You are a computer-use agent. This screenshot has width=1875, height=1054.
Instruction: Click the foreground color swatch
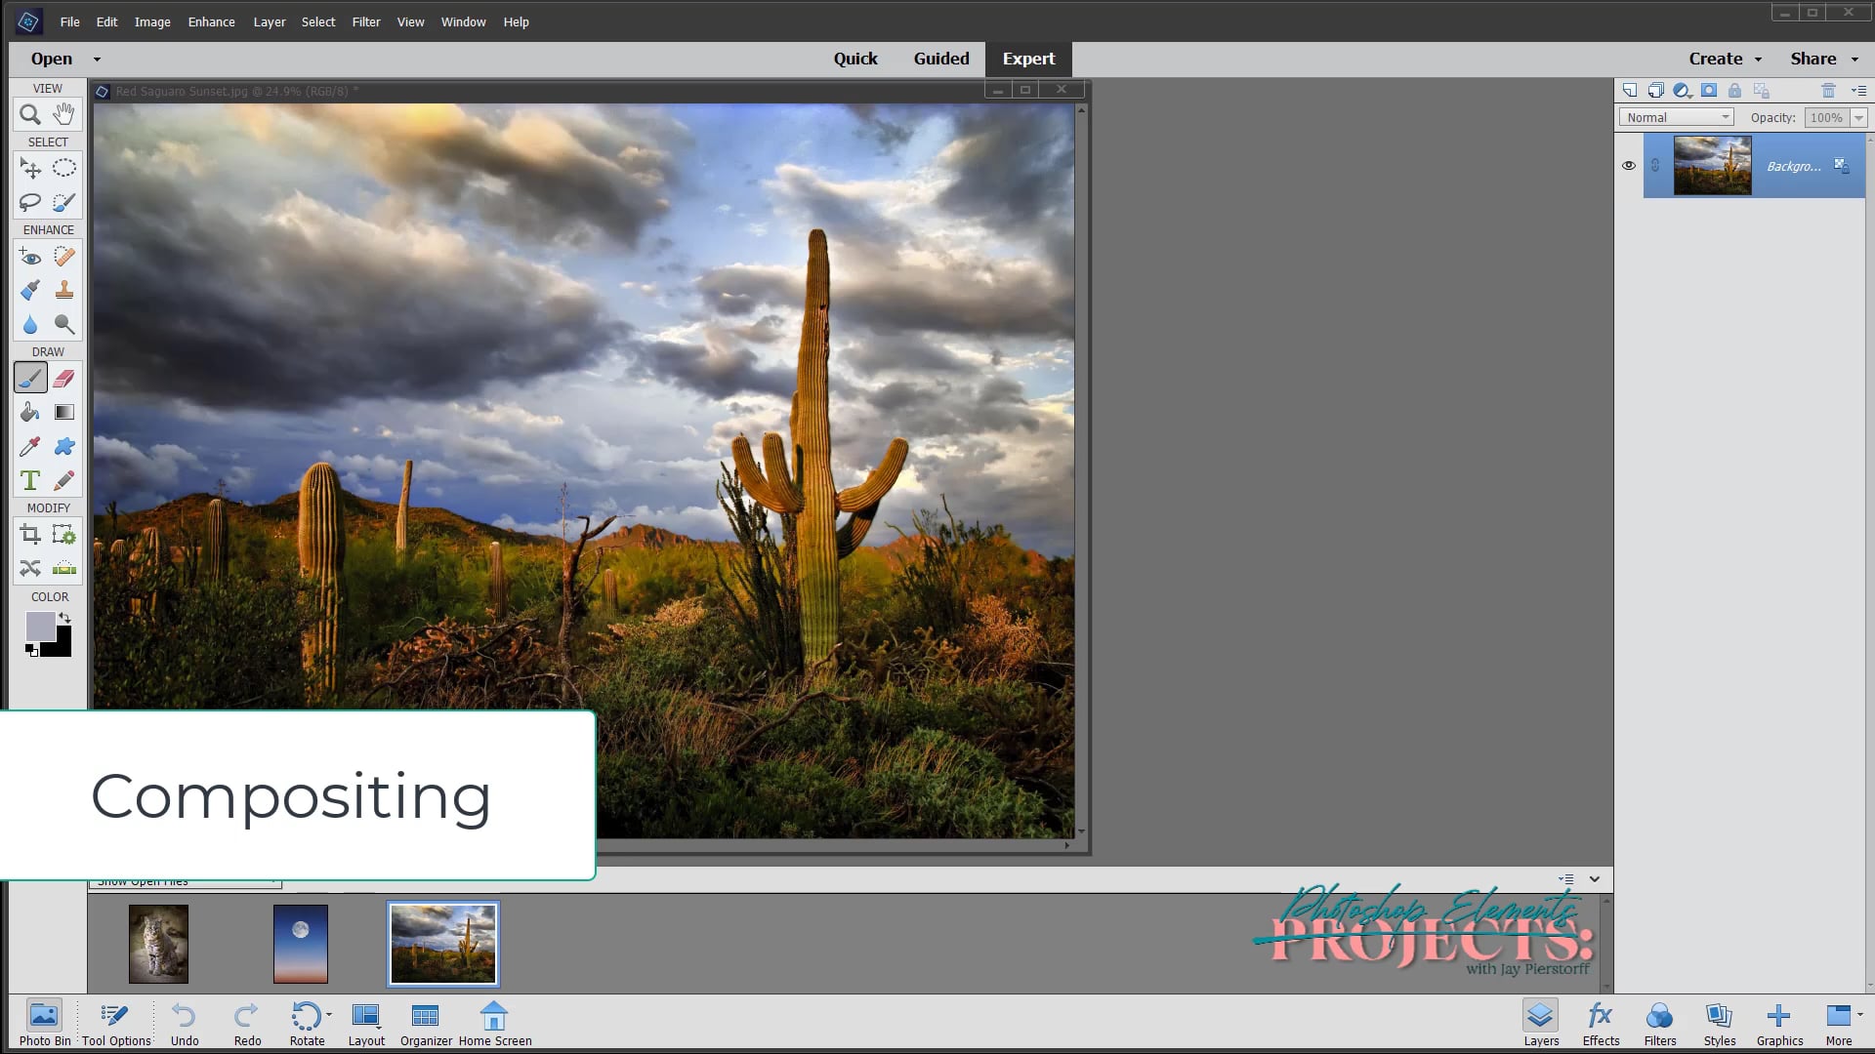pyautogui.click(x=39, y=626)
